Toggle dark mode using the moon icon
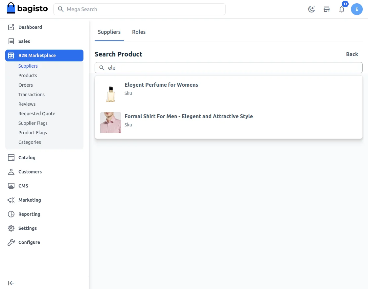The image size is (368, 289). click(311, 9)
